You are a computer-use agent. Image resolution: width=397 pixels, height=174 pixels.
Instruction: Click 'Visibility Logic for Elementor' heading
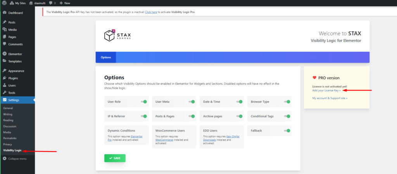336,40
